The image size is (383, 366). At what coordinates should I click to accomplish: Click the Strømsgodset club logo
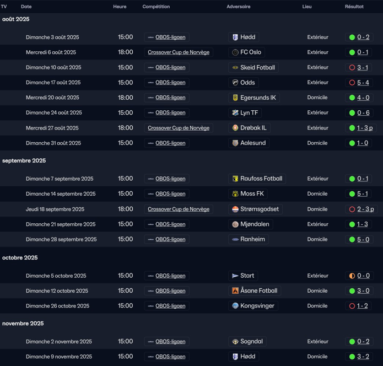pos(235,209)
